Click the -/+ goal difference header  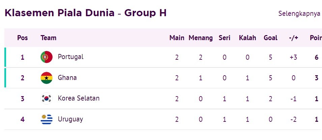coord(293,38)
